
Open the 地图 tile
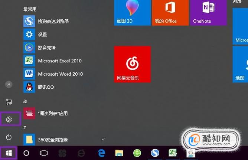(240, 64)
